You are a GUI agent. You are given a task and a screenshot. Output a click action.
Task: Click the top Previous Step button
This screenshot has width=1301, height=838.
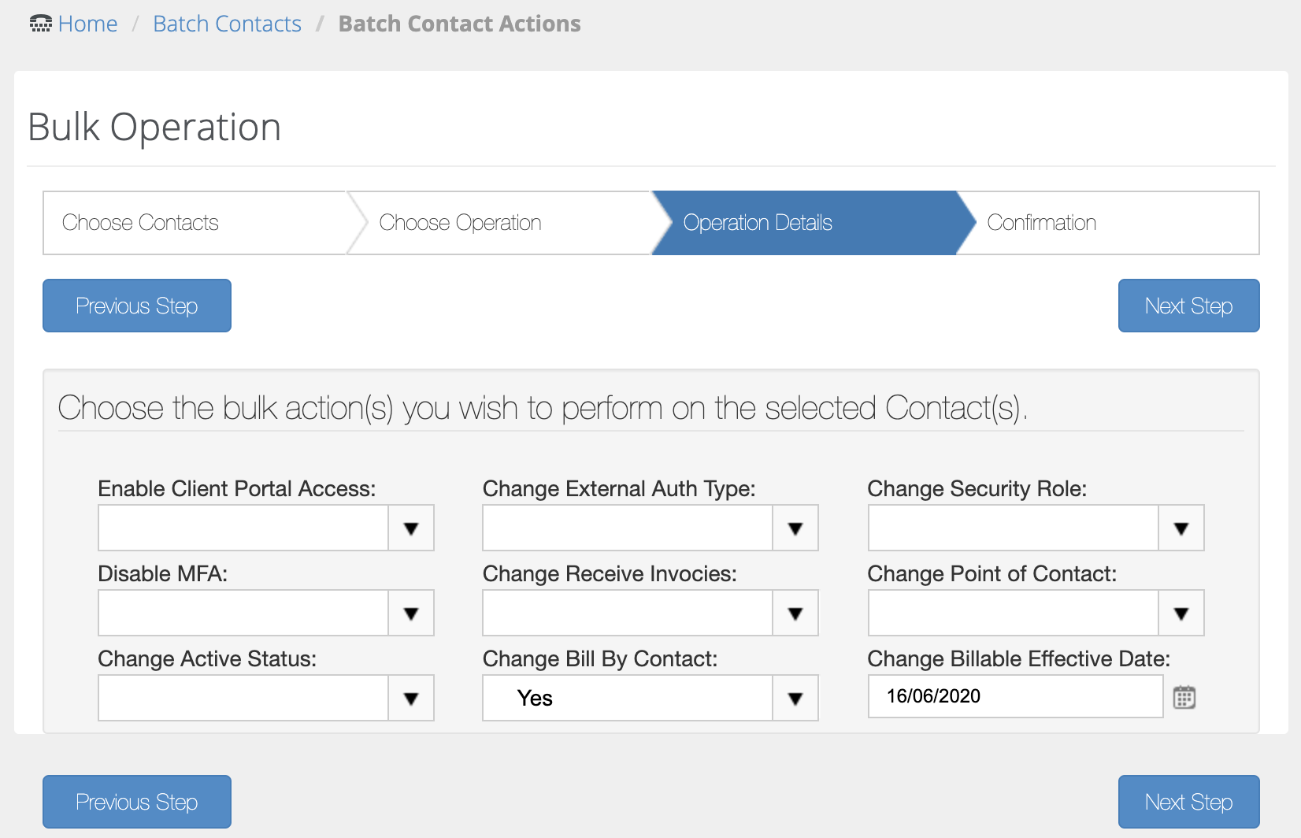137,306
